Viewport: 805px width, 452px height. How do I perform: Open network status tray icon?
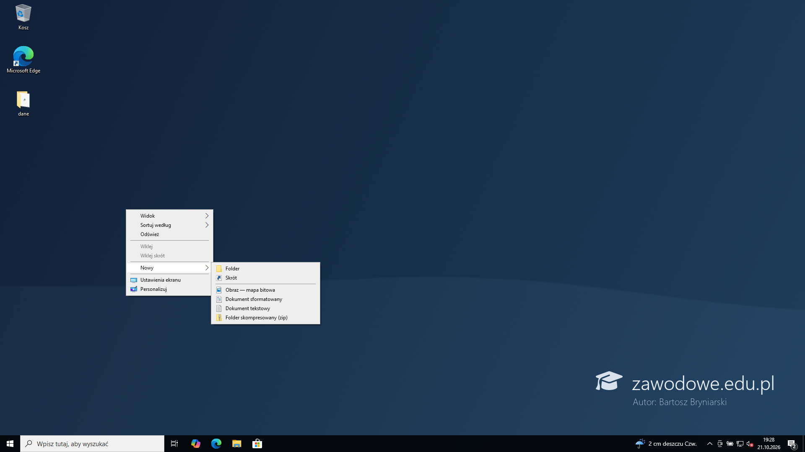740,444
